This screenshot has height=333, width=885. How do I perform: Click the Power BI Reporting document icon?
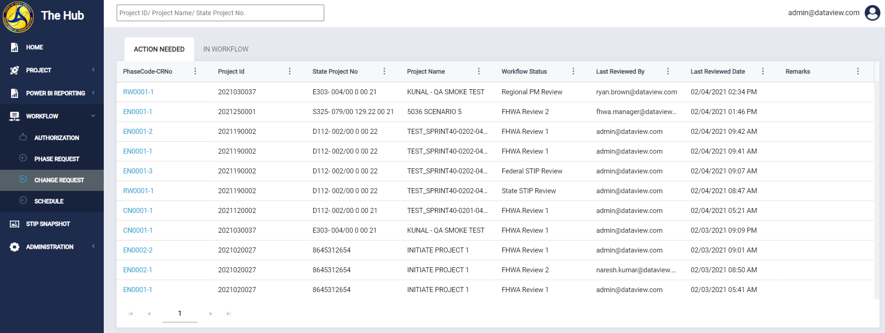pos(14,93)
